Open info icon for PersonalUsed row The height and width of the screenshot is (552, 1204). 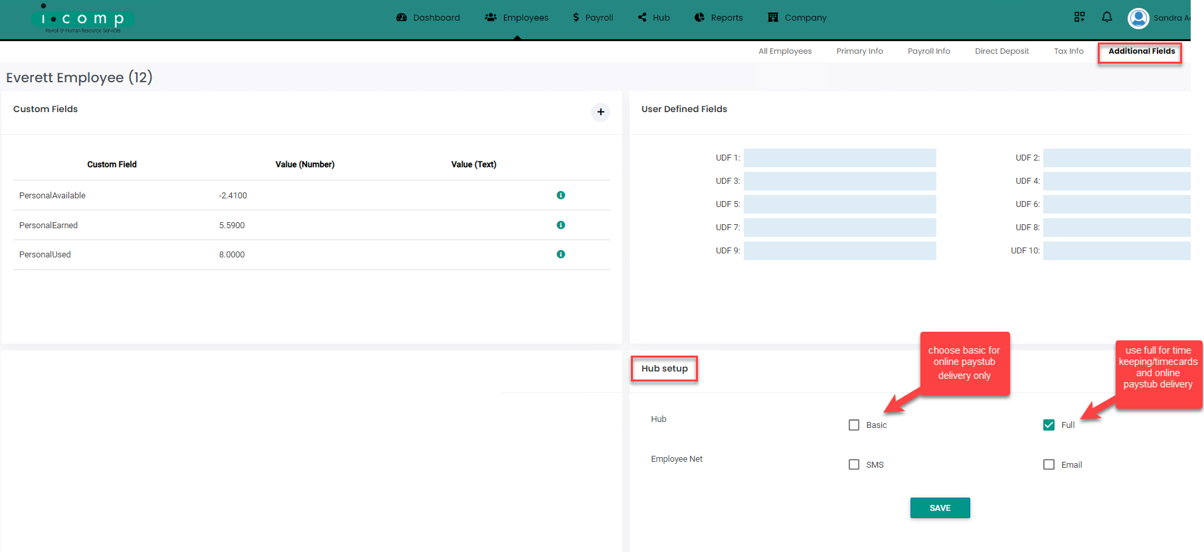pyautogui.click(x=560, y=254)
